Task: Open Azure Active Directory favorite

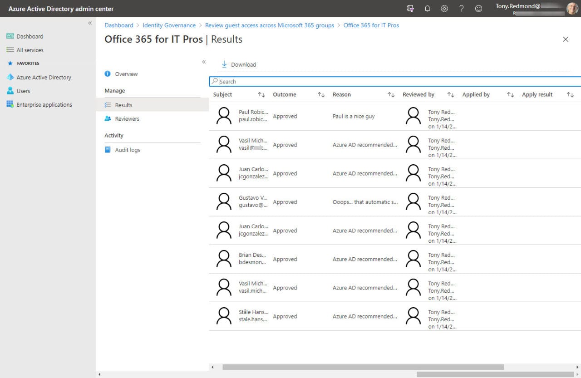Action: coord(44,77)
